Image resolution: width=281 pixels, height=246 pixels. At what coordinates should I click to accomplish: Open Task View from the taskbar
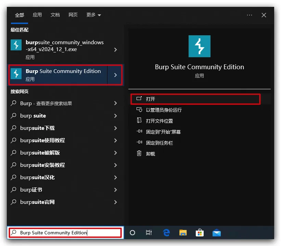point(149,233)
